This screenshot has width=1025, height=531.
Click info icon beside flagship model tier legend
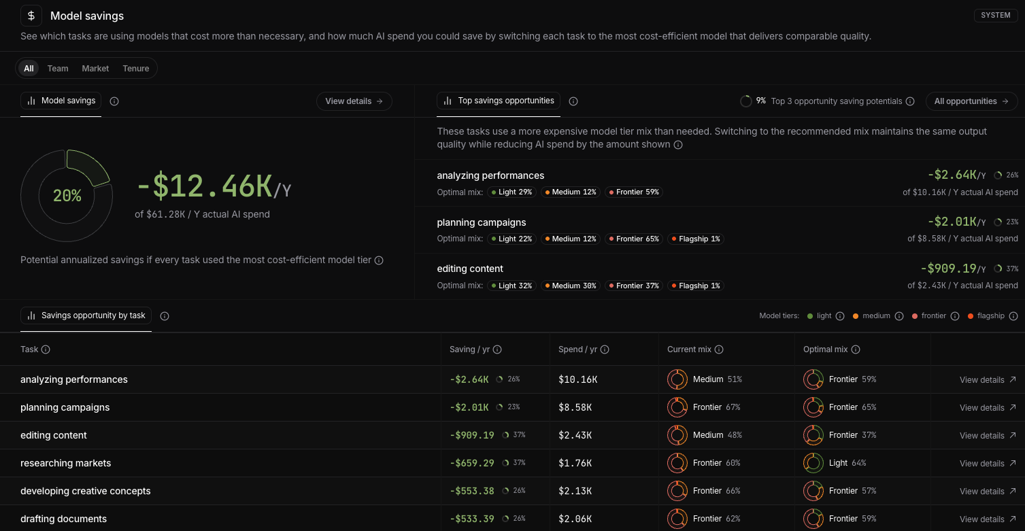[1013, 316]
